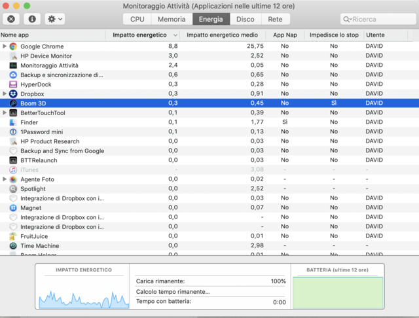
Task: Open the gear actions dropdown menu
Action: (55, 19)
